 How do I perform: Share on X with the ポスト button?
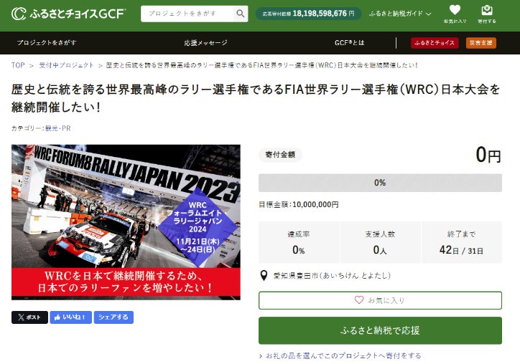[x=29, y=317]
